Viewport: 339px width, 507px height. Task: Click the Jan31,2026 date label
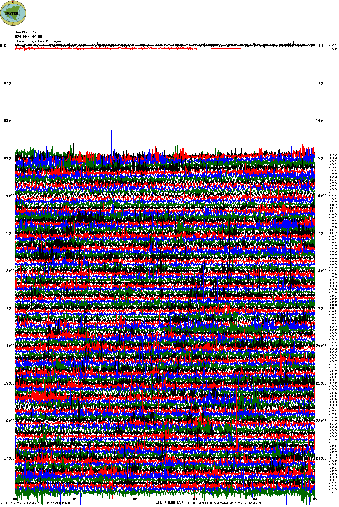[x=25, y=32]
